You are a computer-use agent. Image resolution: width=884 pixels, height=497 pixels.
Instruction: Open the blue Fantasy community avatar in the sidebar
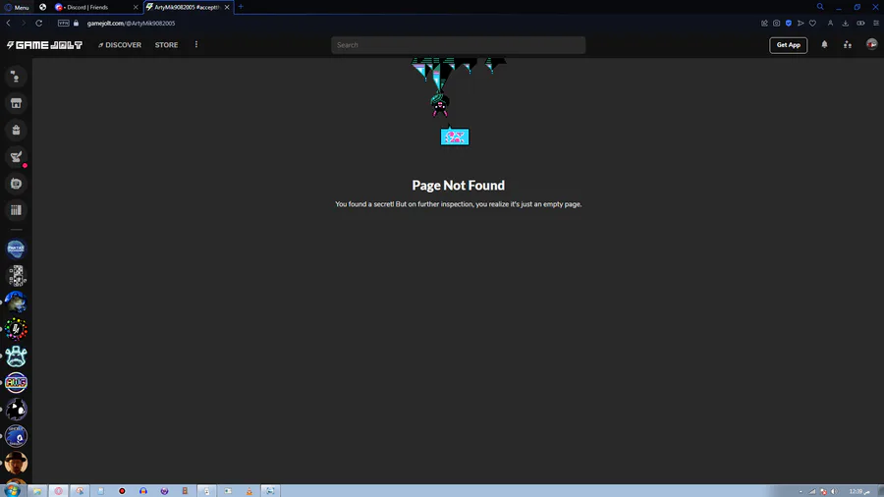(x=16, y=248)
